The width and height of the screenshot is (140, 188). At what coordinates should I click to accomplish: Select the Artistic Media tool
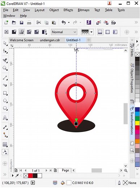tap(5, 85)
